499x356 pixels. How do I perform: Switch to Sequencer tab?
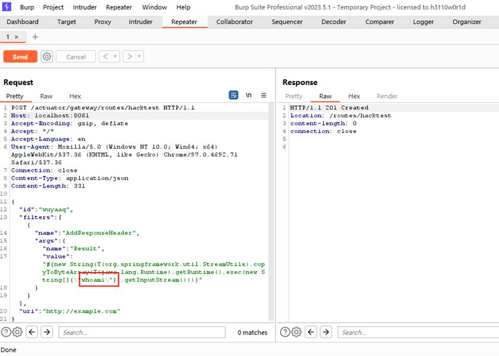[x=287, y=21]
